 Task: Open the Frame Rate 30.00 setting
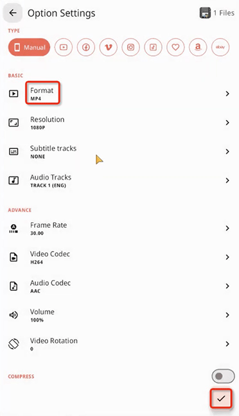119,228
